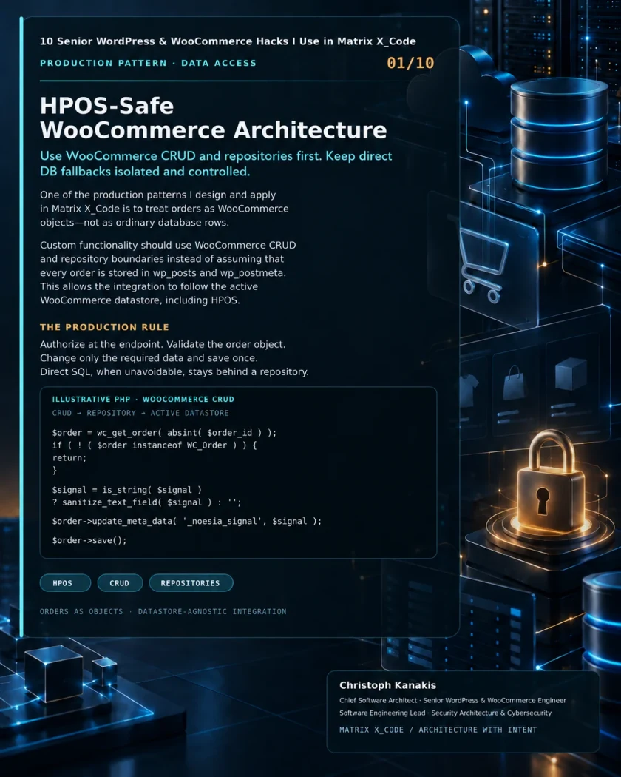621x777 pixels.
Task: Click the t-shirt product icon
Action: (x=469, y=390)
